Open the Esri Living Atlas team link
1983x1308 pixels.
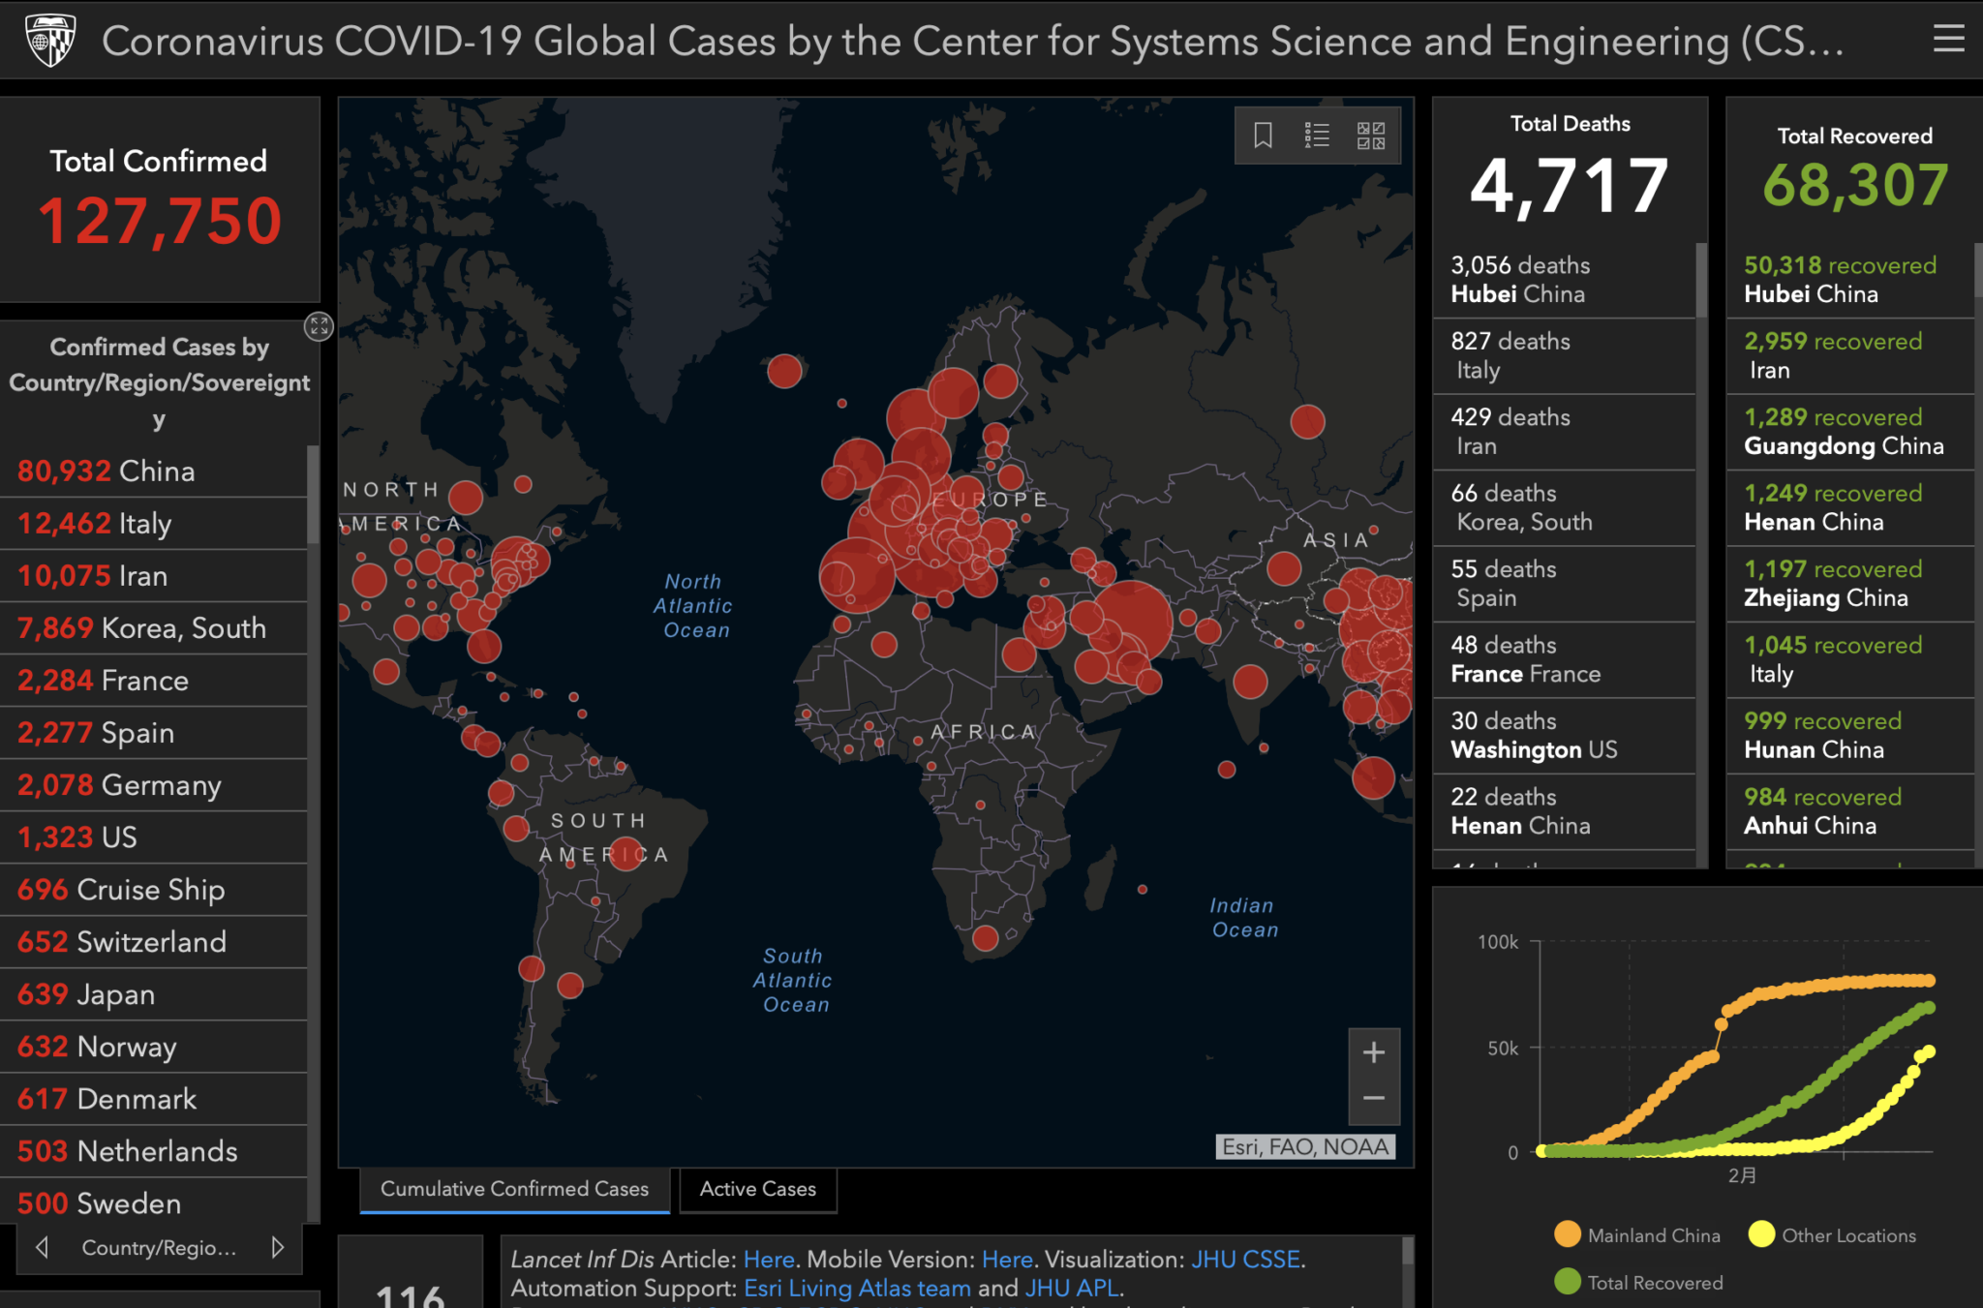pyautogui.click(x=857, y=1289)
